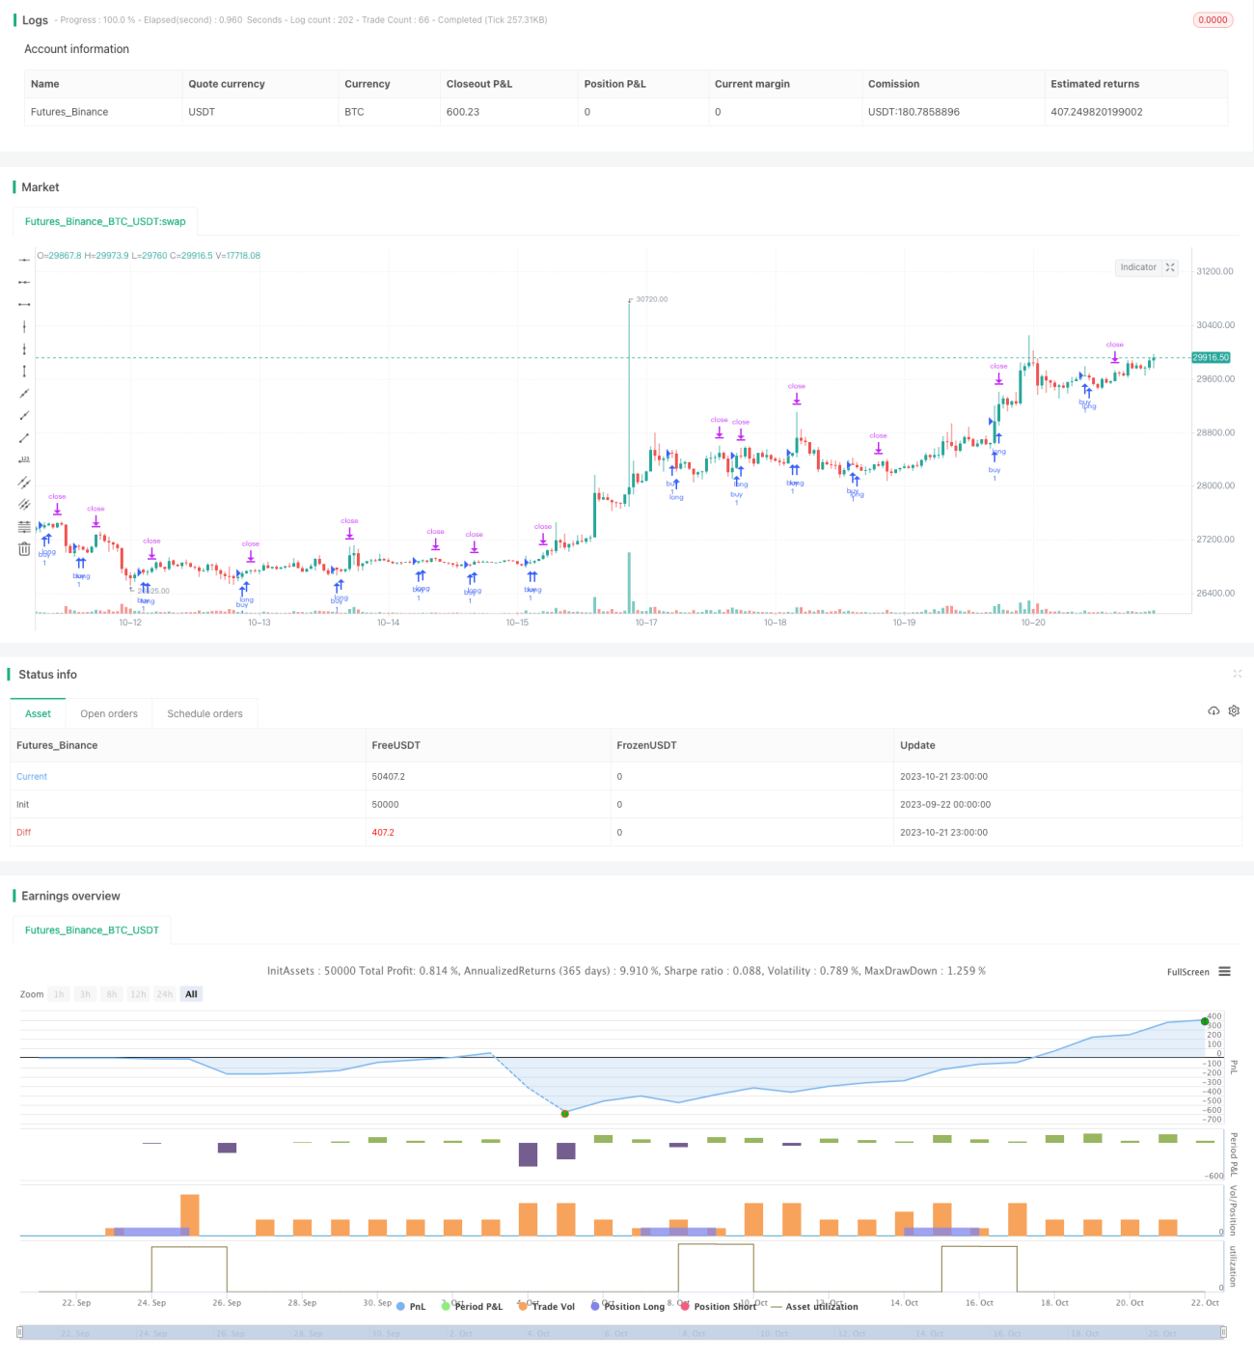Image resolution: width=1254 pixels, height=1360 pixels.
Task: Toggle the Asset utilization legend entry
Action: (x=814, y=1307)
